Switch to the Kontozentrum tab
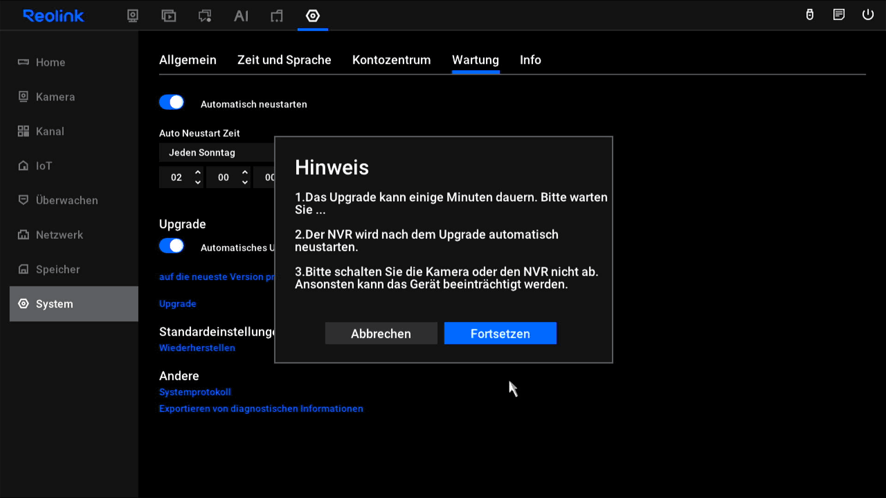886x498 pixels. (x=391, y=60)
